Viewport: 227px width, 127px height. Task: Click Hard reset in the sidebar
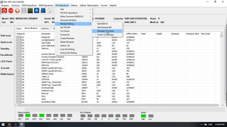point(6,42)
